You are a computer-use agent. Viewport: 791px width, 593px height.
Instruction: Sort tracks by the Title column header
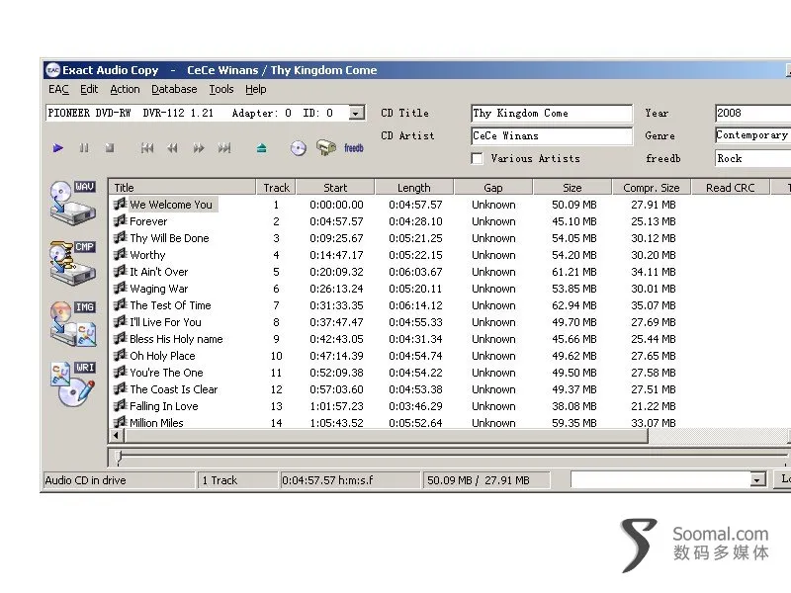[182, 188]
